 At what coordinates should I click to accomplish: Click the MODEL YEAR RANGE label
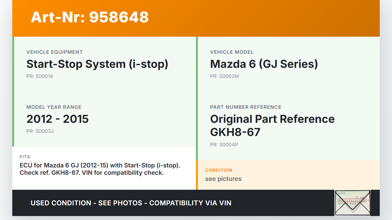(54, 107)
